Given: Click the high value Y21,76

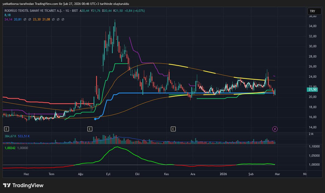Looking at the screenshot, I should point(96,11).
